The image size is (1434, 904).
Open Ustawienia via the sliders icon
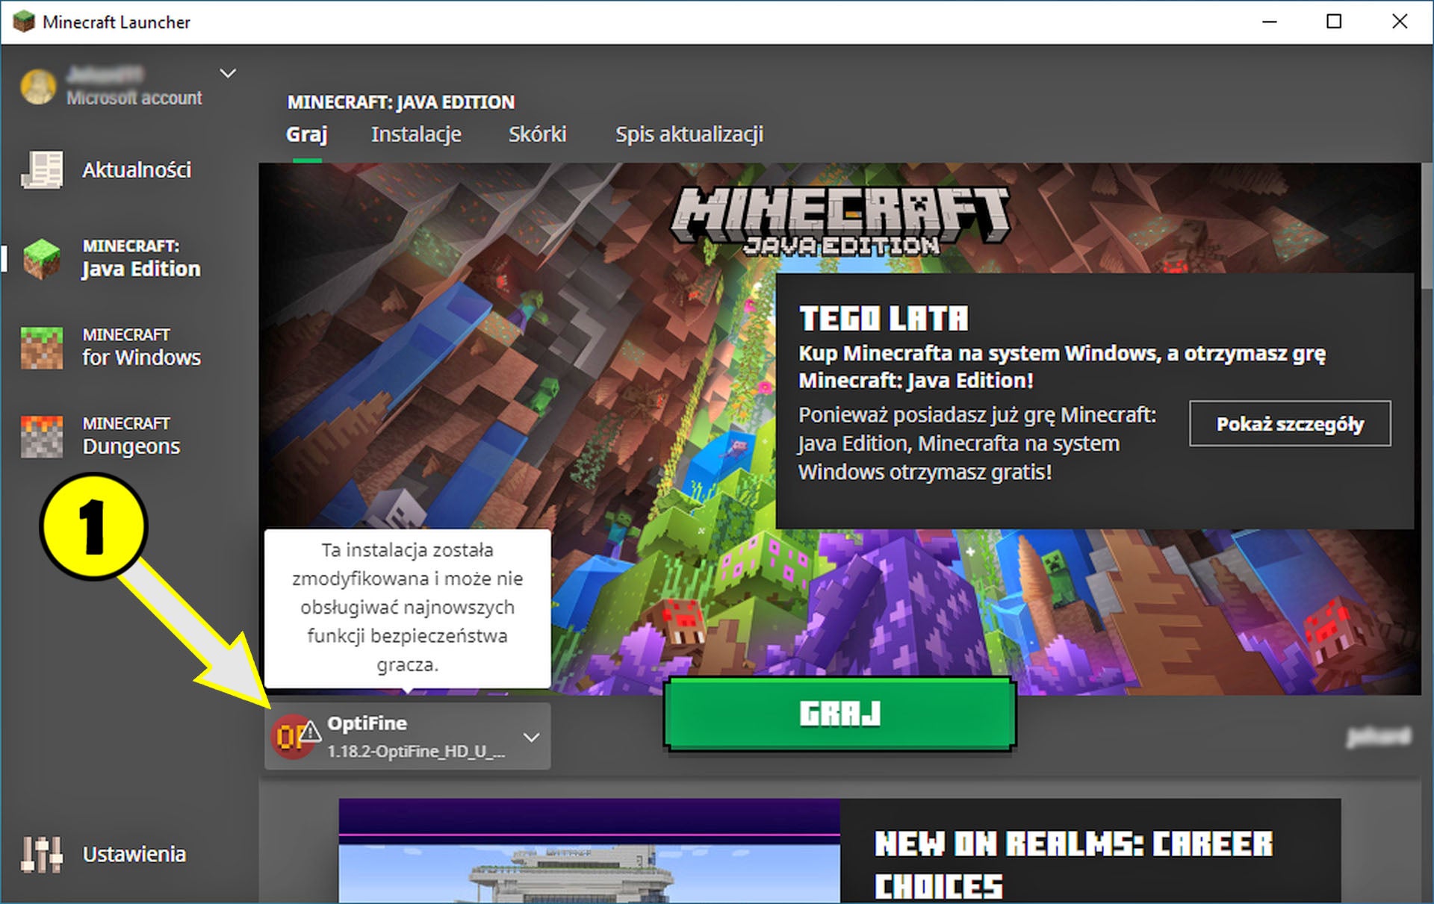pyautogui.click(x=43, y=853)
